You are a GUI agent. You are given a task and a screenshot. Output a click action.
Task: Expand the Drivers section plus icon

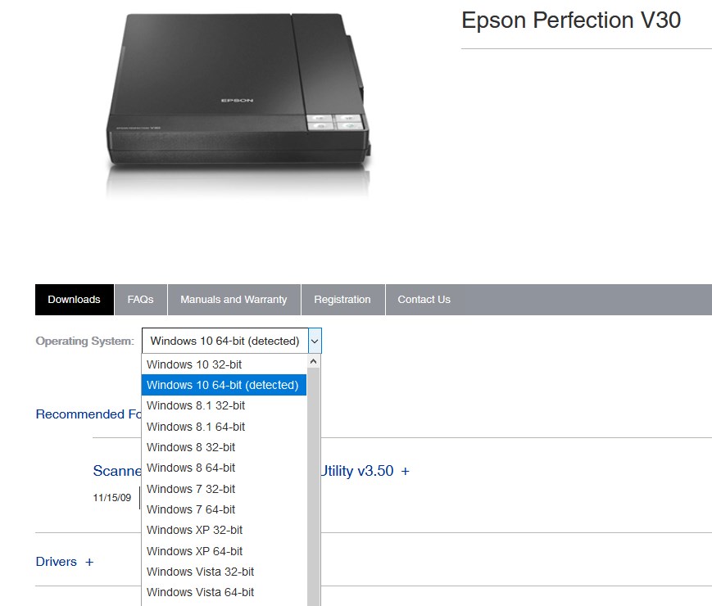pos(89,562)
